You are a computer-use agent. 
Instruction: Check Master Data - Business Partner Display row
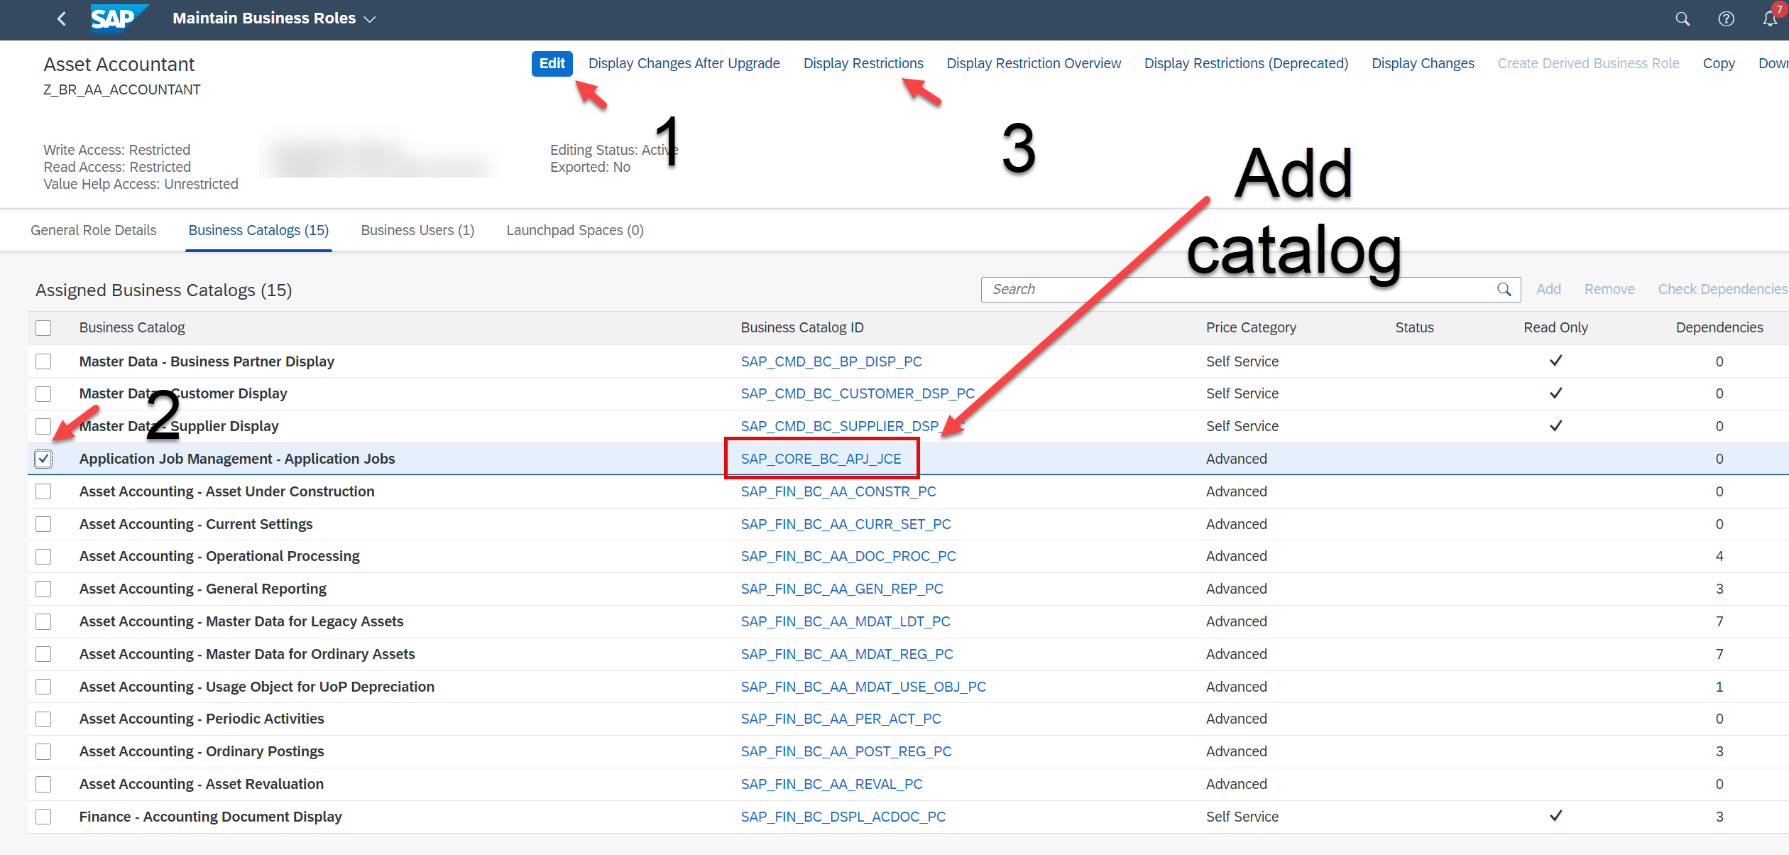tap(43, 361)
